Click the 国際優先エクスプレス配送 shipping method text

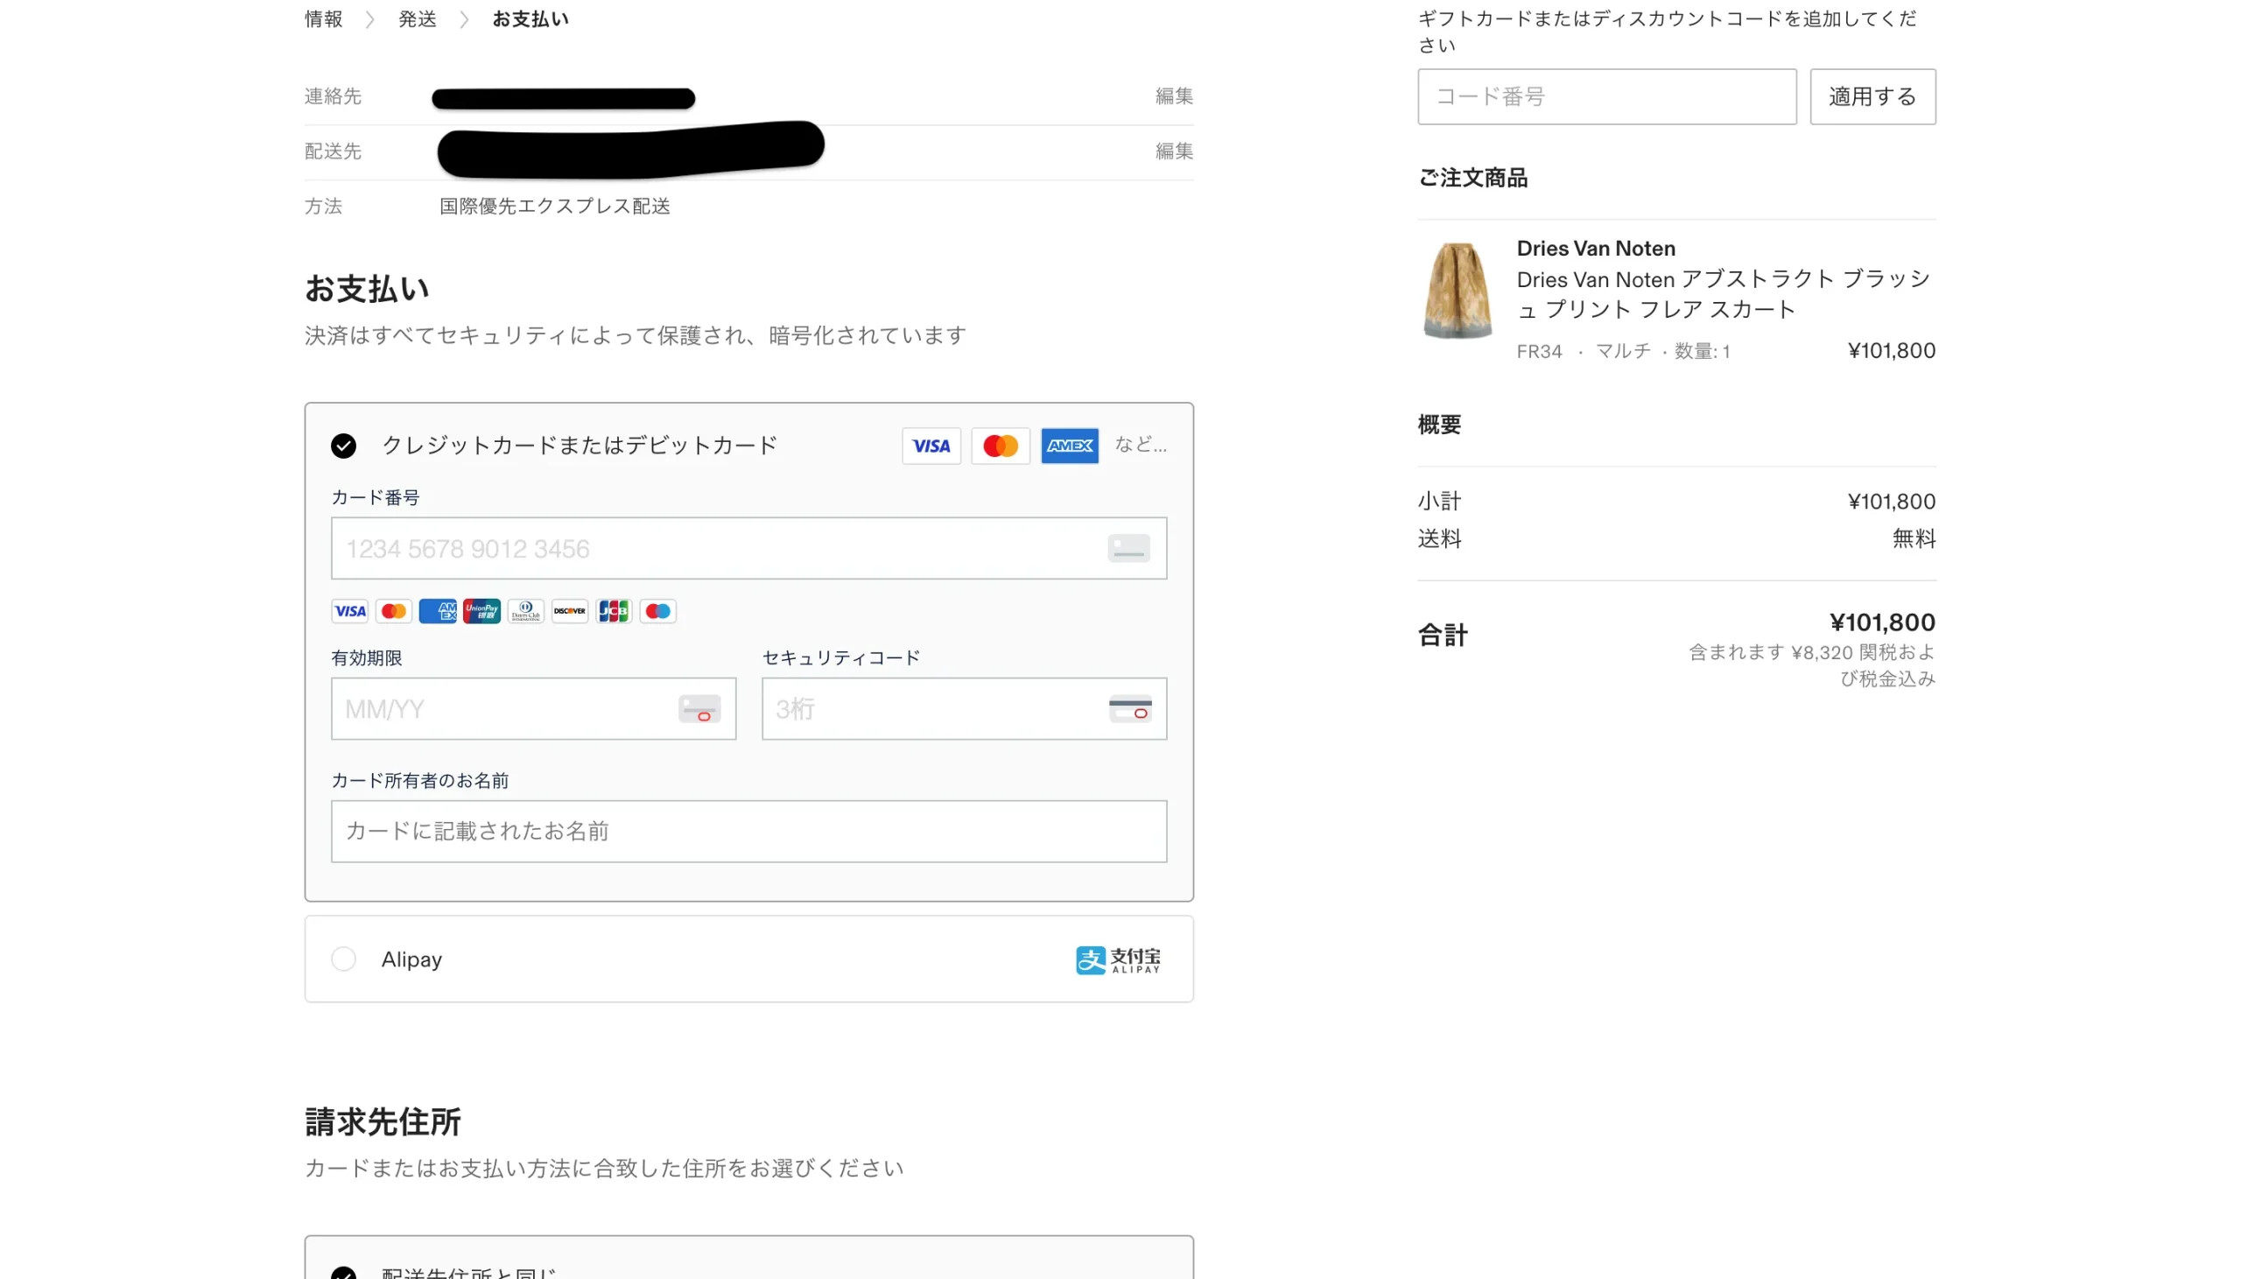pos(554,207)
